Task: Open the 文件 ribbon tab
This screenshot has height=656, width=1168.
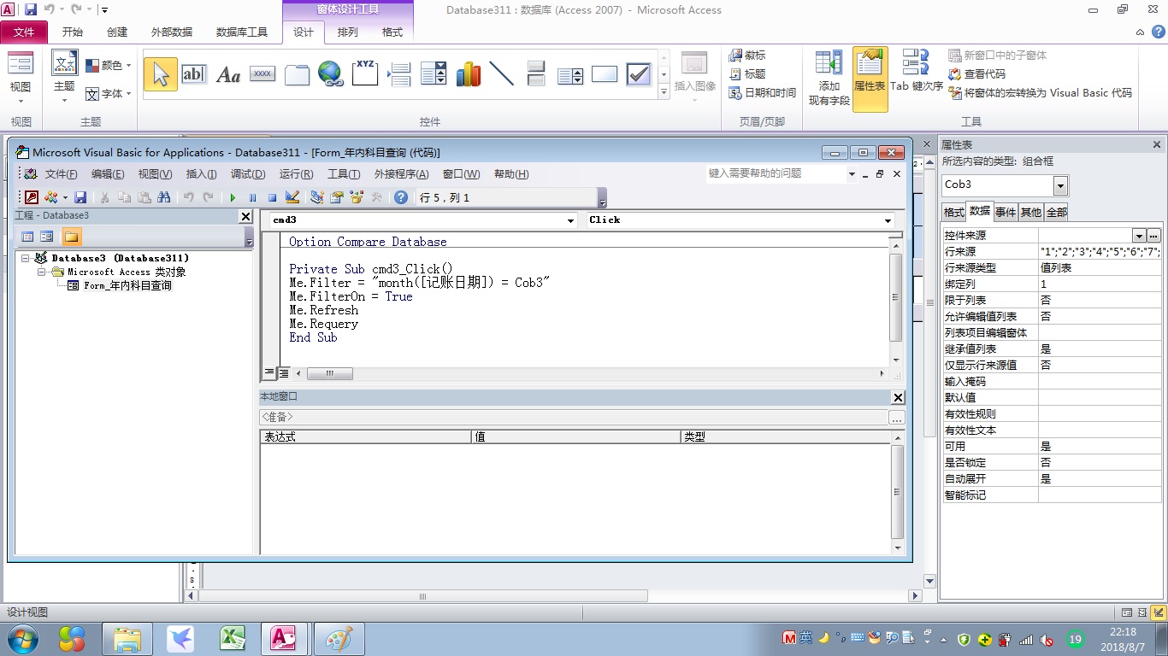Action: 24,32
